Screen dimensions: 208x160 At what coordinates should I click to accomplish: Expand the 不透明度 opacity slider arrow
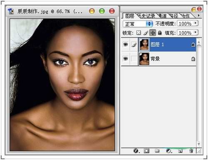[196, 23]
